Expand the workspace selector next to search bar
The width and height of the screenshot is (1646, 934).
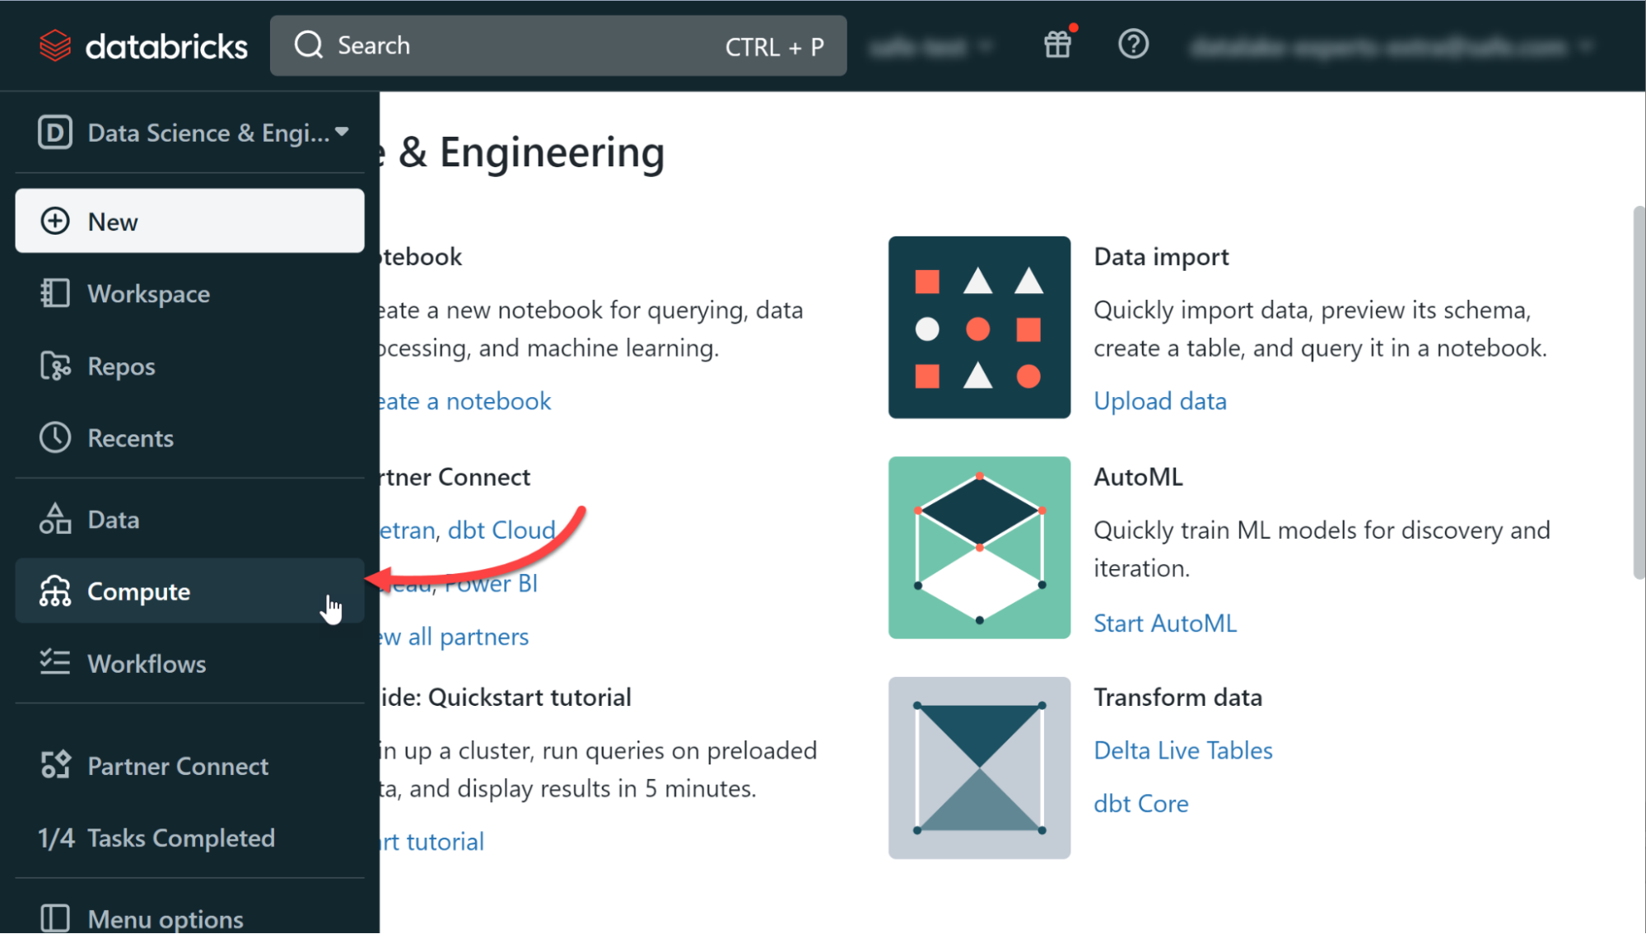pos(931,45)
